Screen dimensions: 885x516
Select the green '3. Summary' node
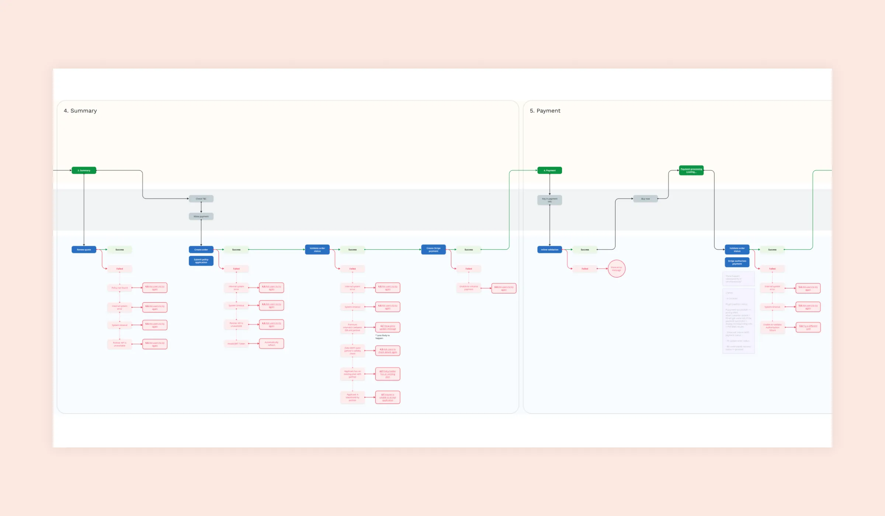pyautogui.click(x=84, y=170)
